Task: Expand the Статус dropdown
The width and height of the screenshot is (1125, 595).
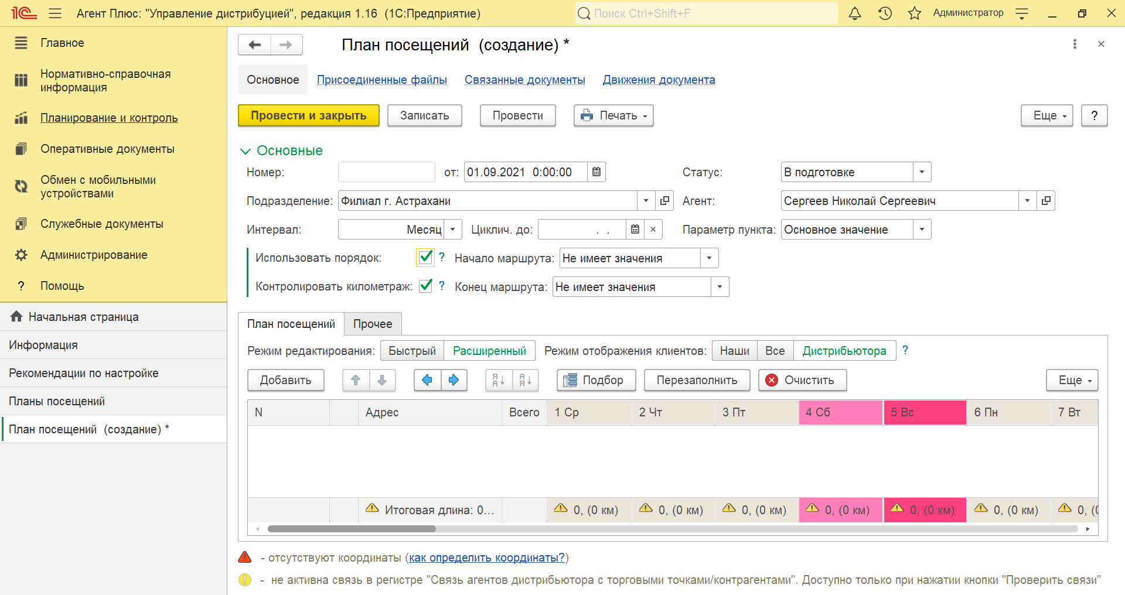Action: [x=922, y=172]
